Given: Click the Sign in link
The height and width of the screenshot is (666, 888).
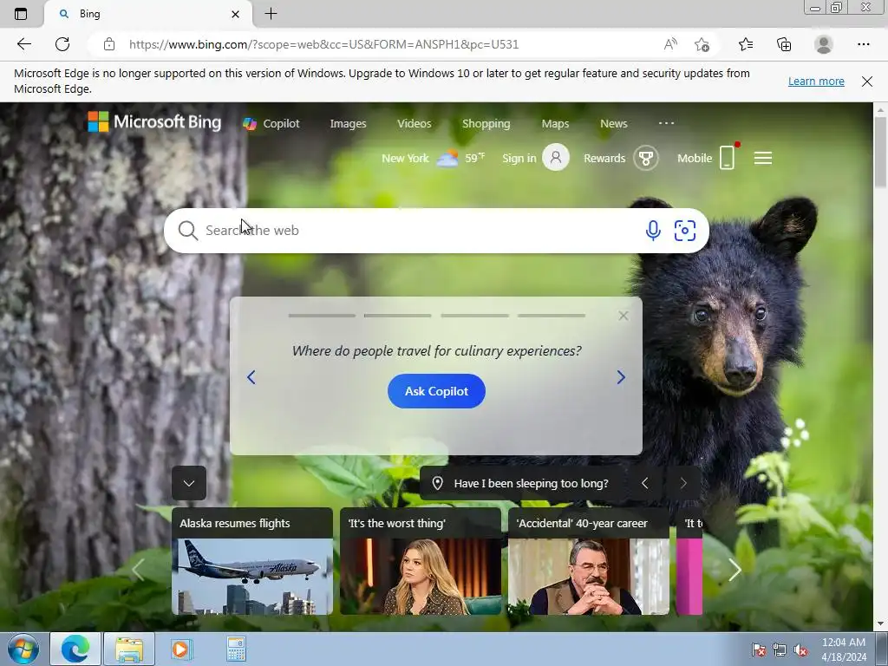Looking at the screenshot, I should [x=519, y=158].
